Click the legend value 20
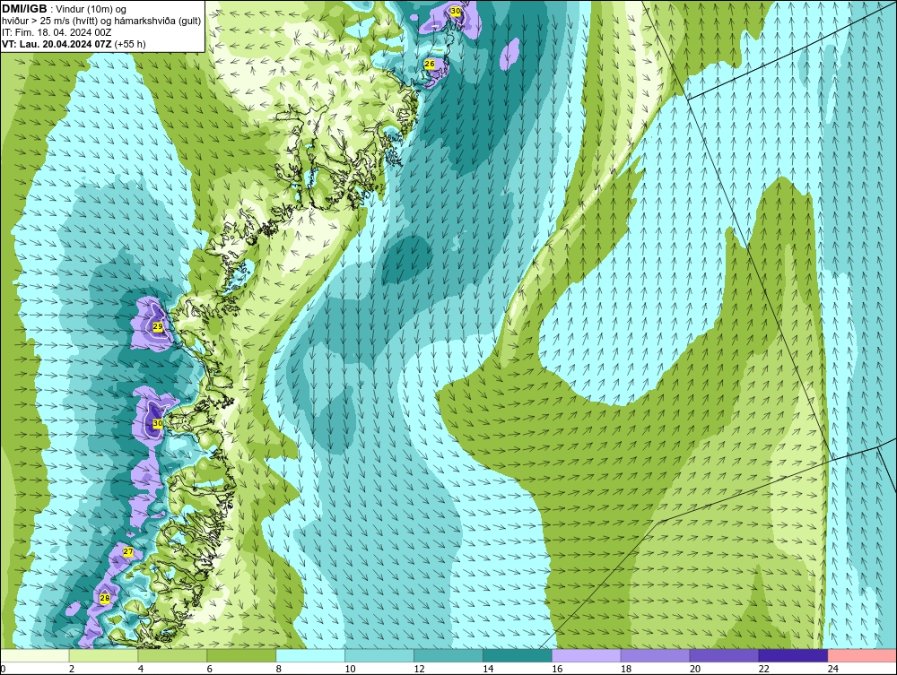This screenshot has width=897, height=675. [x=695, y=669]
